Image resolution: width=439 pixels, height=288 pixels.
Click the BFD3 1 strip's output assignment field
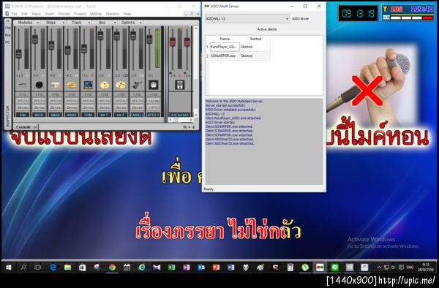click(x=154, y=107)
